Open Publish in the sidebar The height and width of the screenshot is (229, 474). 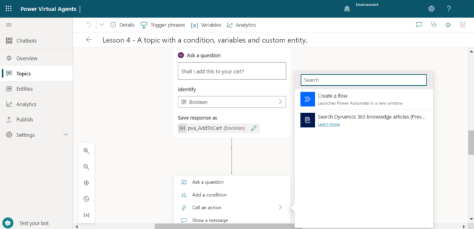coord(36,120)
